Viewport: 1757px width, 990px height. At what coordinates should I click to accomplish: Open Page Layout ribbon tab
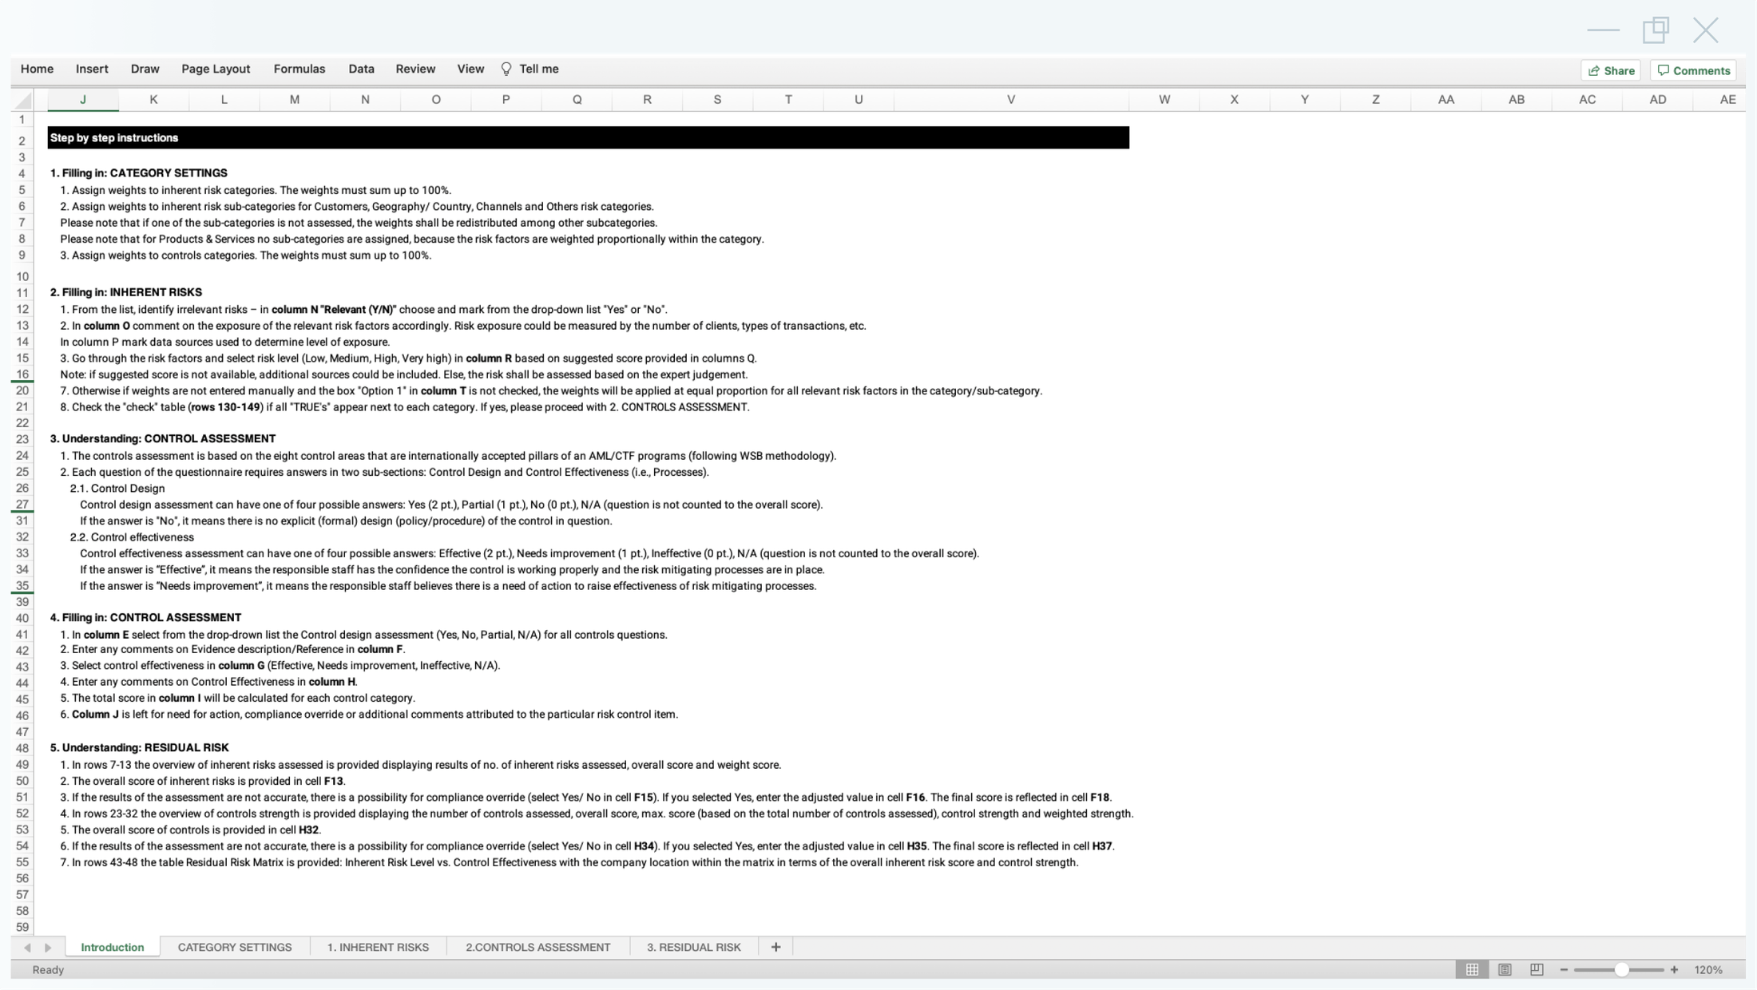[216, 69]
